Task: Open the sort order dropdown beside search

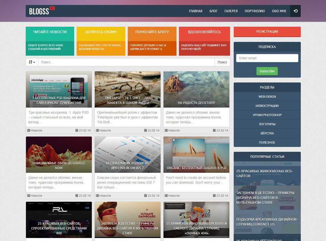Action: (x=32, y=62)
